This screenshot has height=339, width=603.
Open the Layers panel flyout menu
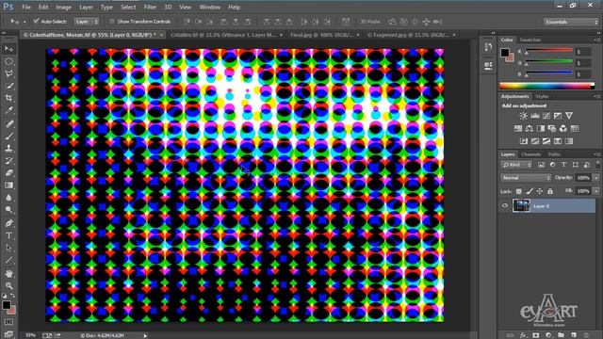(x=596, y=154)
